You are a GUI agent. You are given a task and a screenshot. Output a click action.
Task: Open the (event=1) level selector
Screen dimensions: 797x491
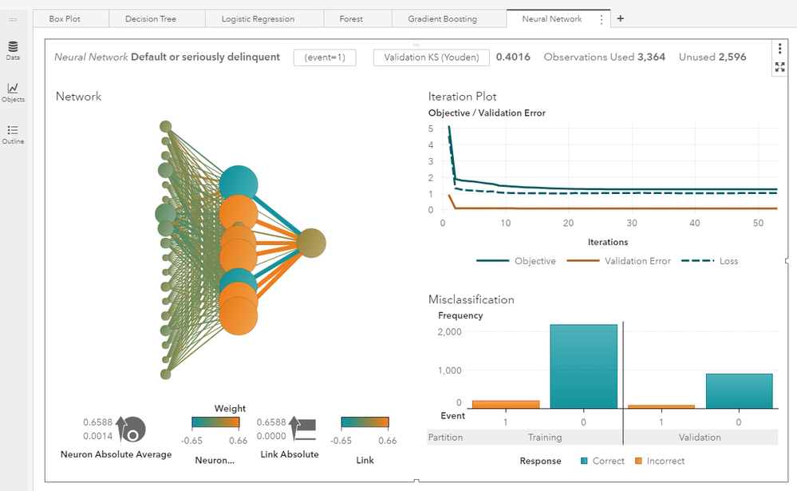click(324, 57)
